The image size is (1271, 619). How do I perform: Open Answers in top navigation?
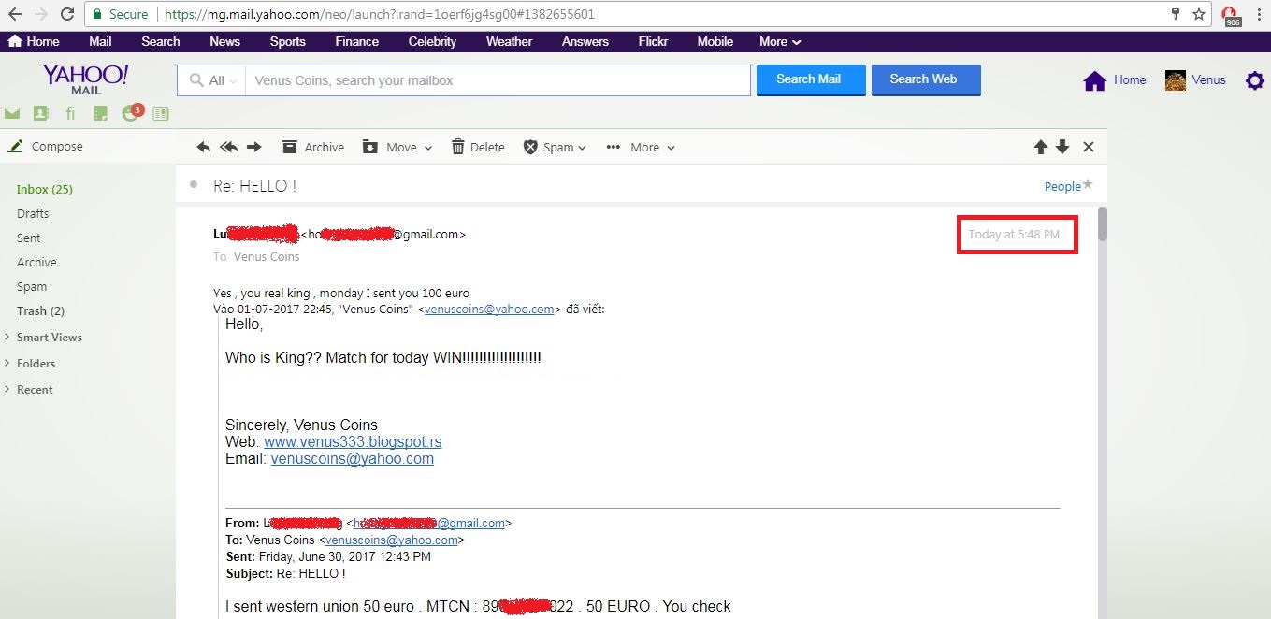pyautogui.click(x=585, y=41)
